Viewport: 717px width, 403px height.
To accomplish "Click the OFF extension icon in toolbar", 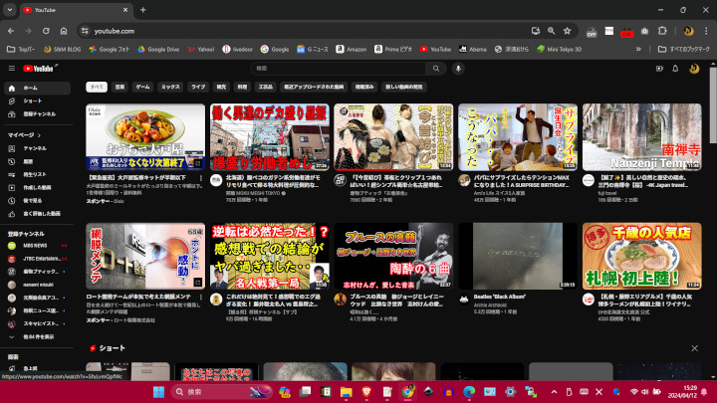I will coord(592,32).
